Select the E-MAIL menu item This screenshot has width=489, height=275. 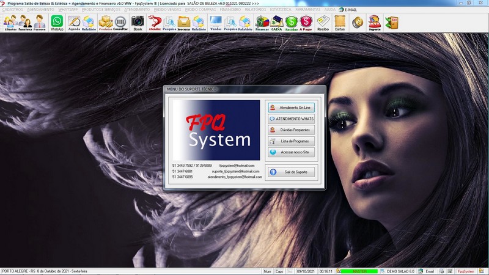tap(350, 10)
